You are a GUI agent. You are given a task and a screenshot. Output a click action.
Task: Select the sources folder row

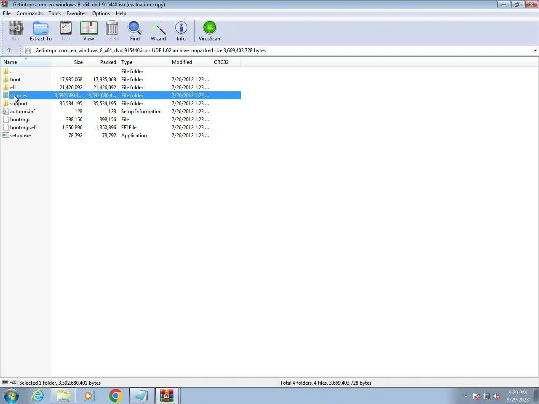click(x=121, y=95)
